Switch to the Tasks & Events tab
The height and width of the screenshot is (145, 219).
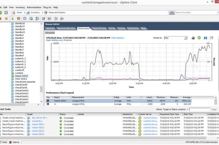(99, 29)
